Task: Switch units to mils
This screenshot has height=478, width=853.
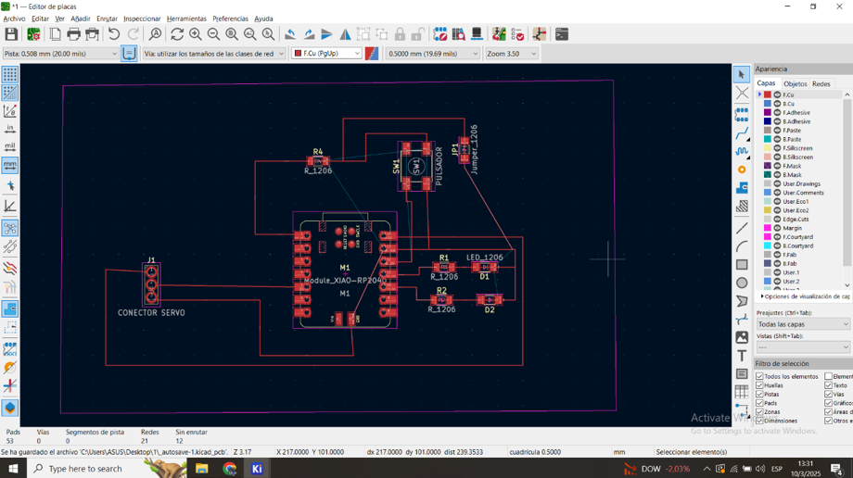Action: click(x=10, y=146)
